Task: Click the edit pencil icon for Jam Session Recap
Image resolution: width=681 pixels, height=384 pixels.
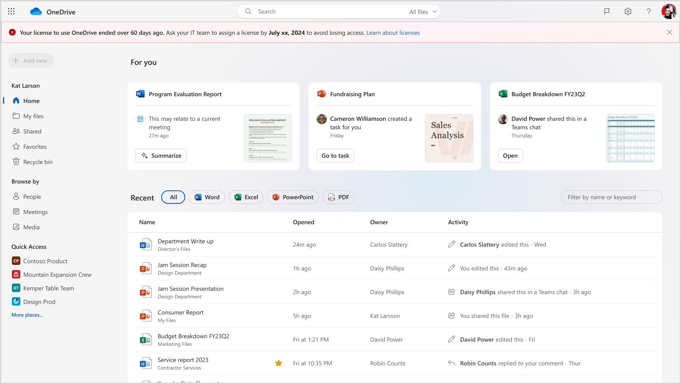Action: click(x=452, y=268)
